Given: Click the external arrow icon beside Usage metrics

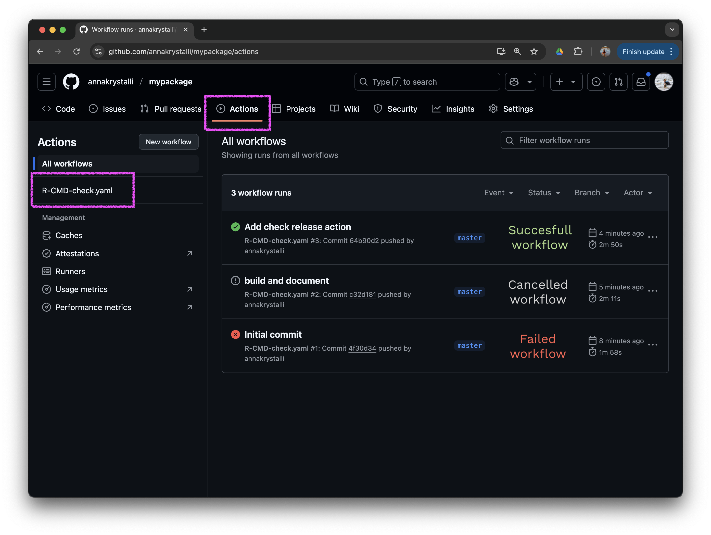Looking at the screenshot, I should (190, 289).
